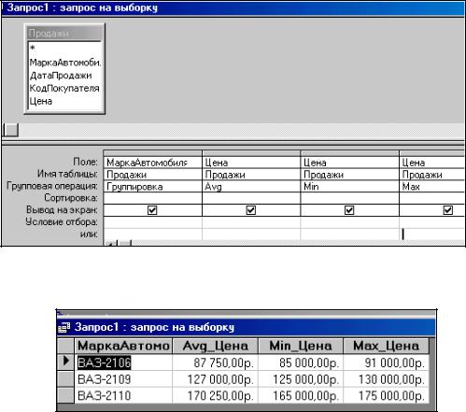Click the criteria cell in the Avg column
This screenshot has width=466, height=412.
click(x=251, y=222)
